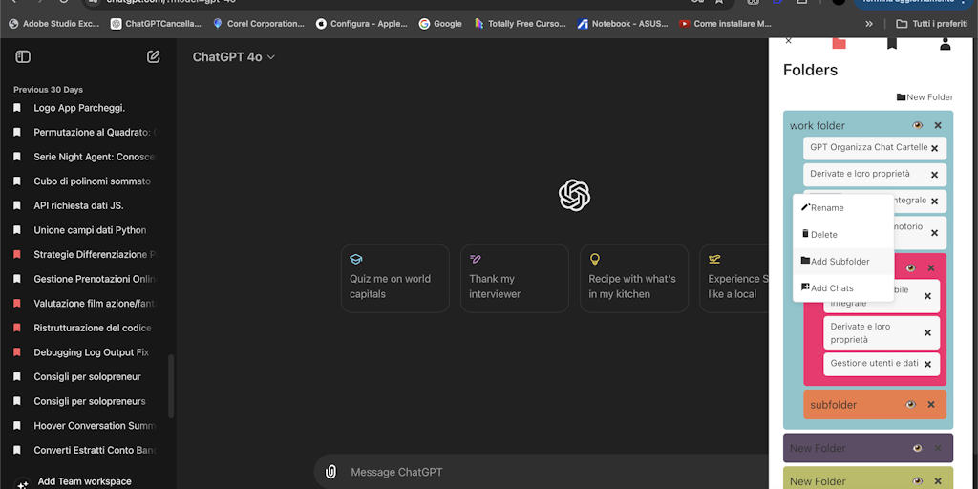Click red bookmark beside Valutazione film azione

[17, 303]
